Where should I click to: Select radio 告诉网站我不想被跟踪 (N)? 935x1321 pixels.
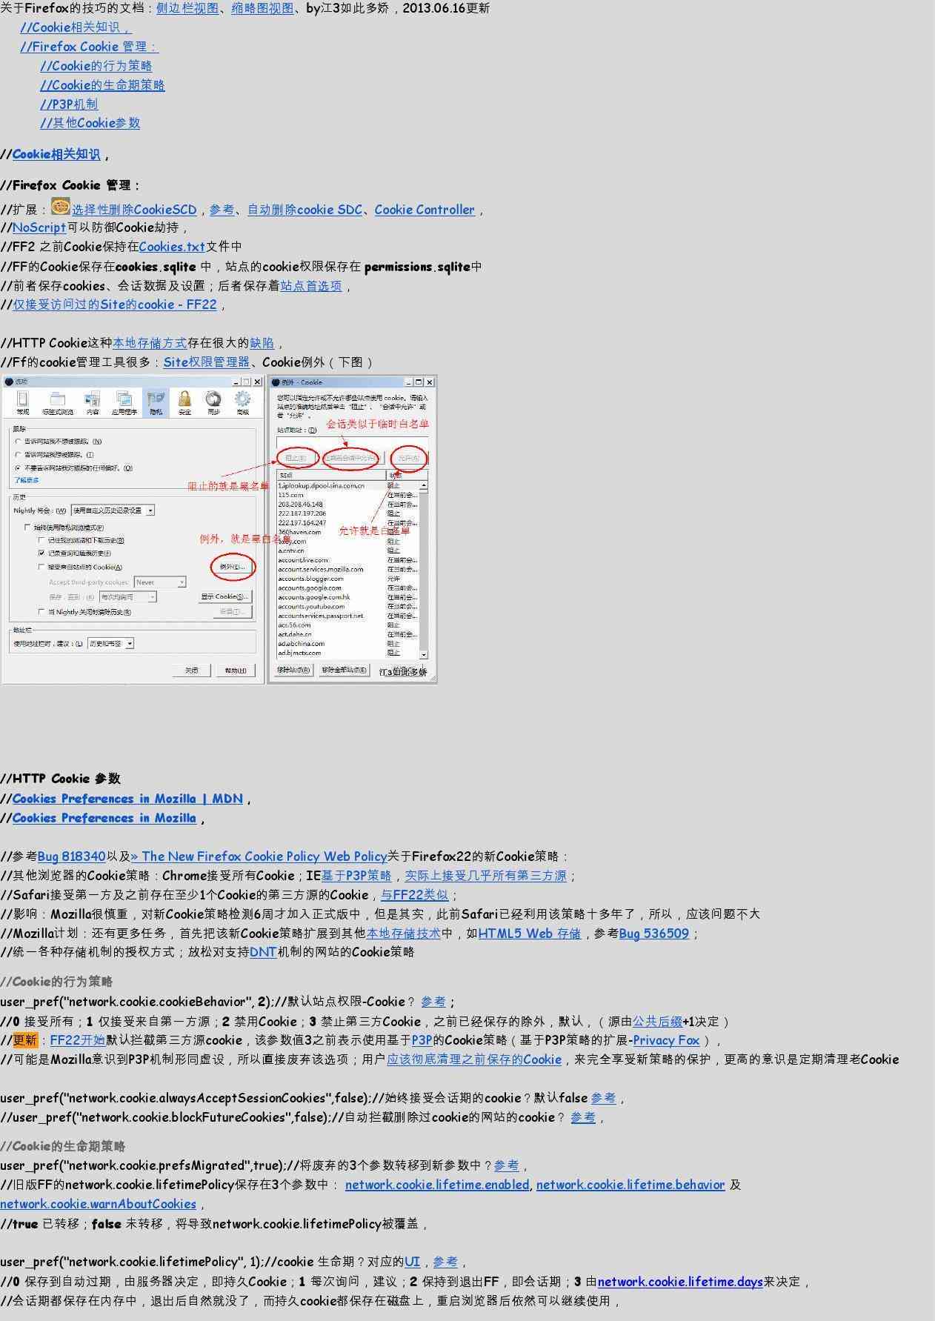click(x=19, y=442)
